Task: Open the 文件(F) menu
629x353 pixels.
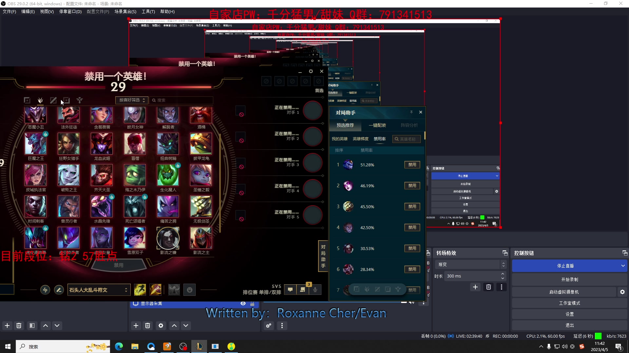Action: [10, 11]
